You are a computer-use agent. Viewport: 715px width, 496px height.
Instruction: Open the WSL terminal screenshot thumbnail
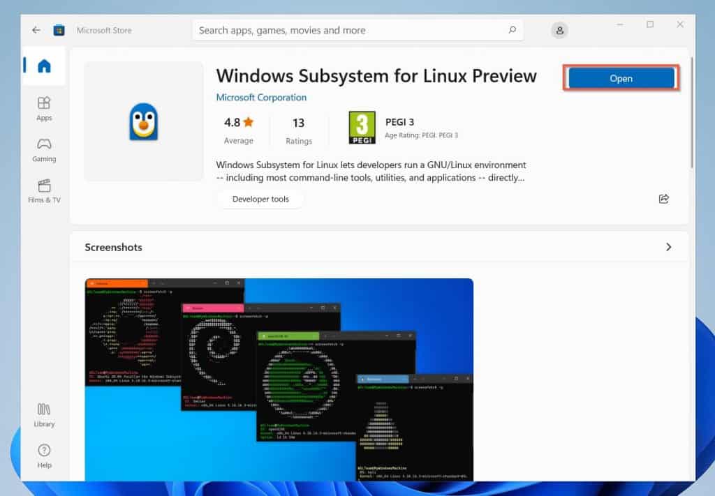(x=279, y=379)
